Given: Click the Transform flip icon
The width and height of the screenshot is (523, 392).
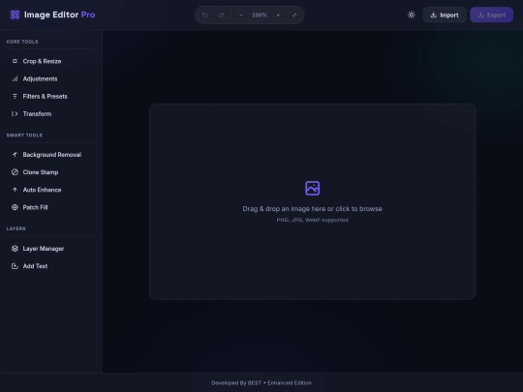Looking at the screenshot, I should click(15, 113).
